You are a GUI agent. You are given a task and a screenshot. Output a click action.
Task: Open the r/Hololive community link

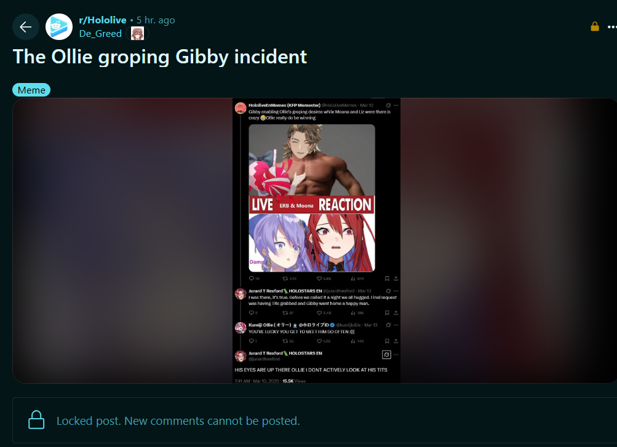pyautogui.click(x=103, y=20)
